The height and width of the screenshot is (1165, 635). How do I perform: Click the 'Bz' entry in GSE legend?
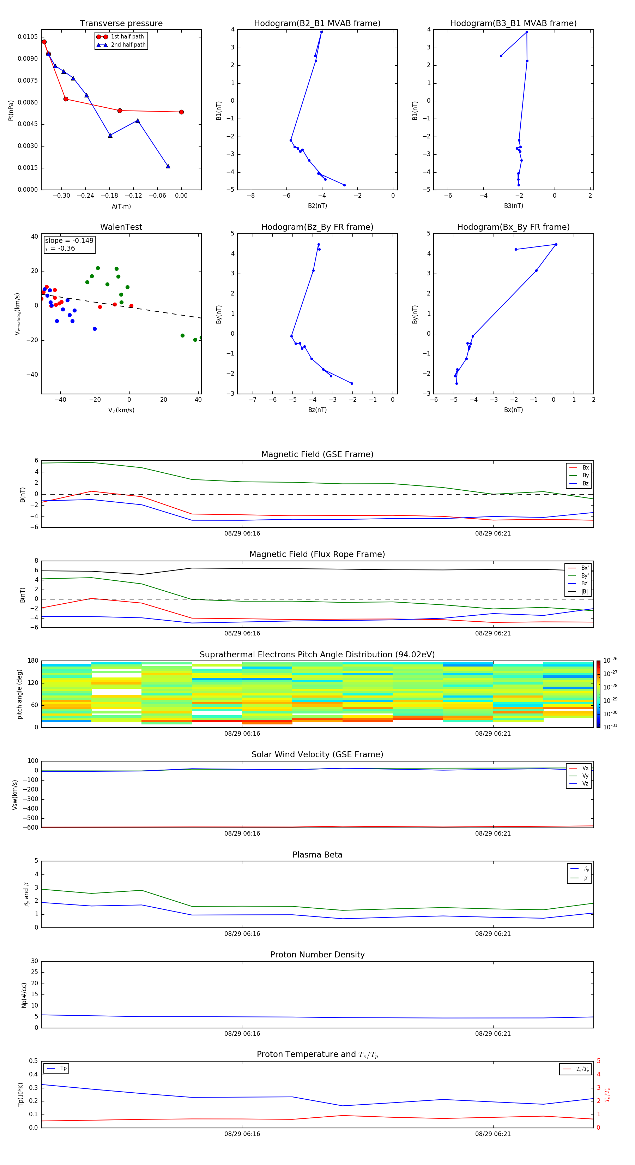(x=579, y=483)
